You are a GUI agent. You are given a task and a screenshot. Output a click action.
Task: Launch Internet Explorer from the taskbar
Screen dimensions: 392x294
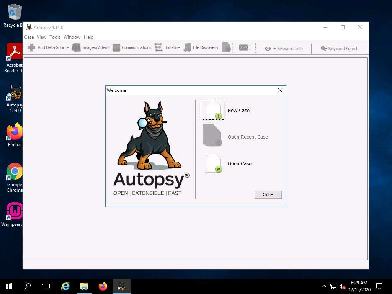65,286
